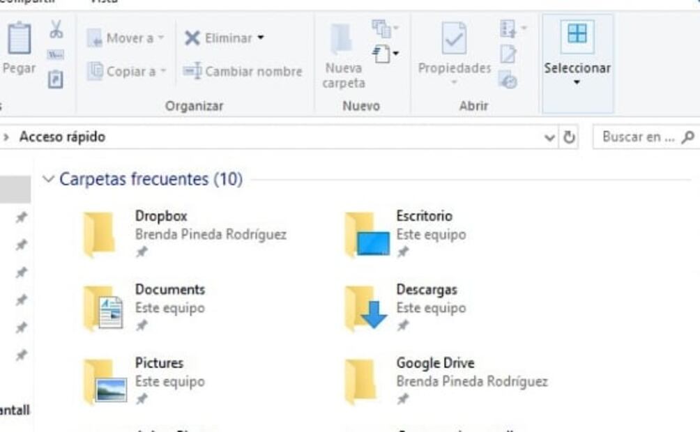The height and width of the screenshot is (432, 700).
Task: Open the Escritorio folder
Action: 360,234
